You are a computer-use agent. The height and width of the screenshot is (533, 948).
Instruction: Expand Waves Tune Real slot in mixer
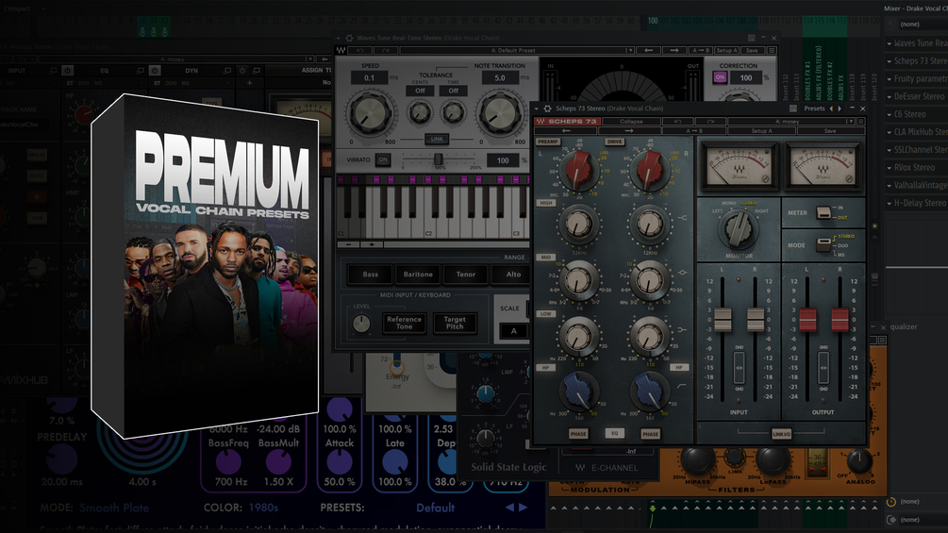pos(890,43)
